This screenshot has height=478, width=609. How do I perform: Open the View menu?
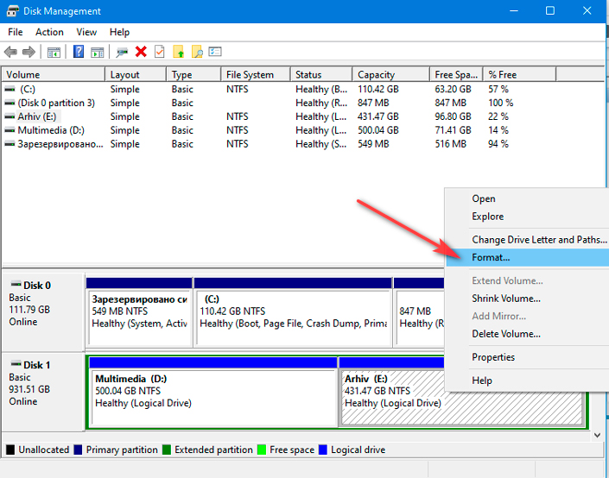click(86, 32)
